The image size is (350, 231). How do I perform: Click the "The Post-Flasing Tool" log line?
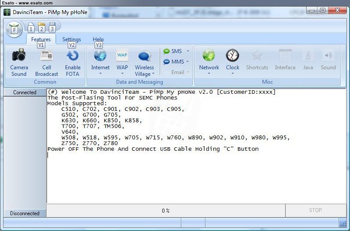click(x=112, y=98)
